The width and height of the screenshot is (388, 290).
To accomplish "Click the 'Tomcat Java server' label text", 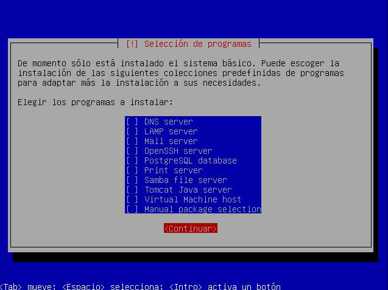I will click(188, 190).
